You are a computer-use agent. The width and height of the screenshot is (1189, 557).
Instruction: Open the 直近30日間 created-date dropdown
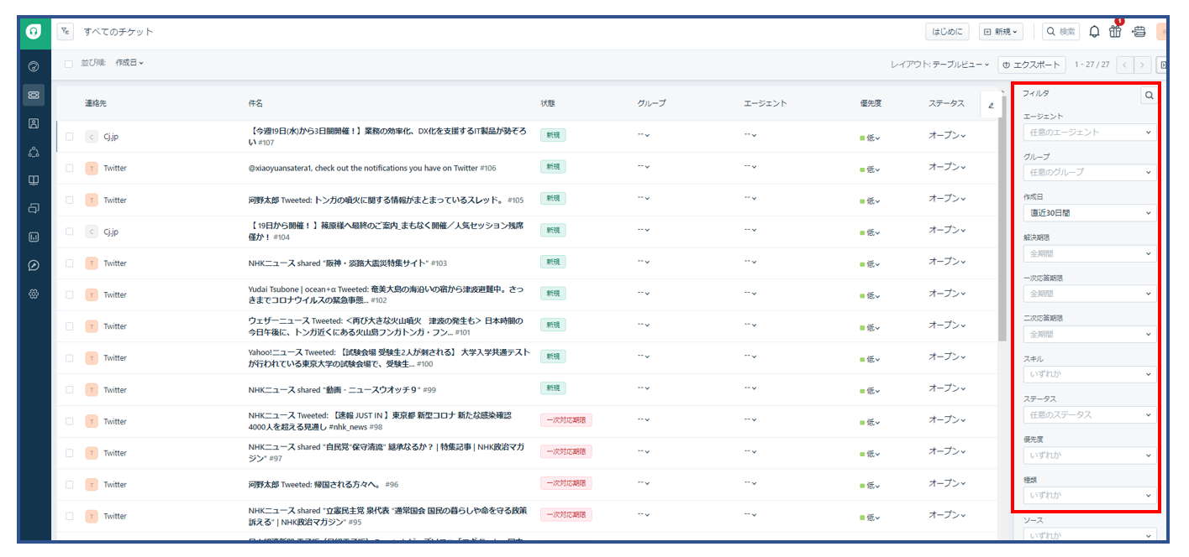click(x=1089, y=213)
